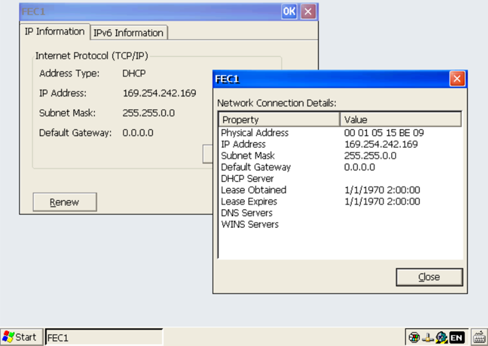Click the 169.254.242.169 value in details list
Image resolution: width=488 pixels, height=346 pixels.
coord(381,144)
